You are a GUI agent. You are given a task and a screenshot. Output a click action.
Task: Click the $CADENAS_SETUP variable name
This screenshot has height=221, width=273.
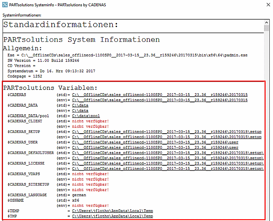[x=24, y=132]
